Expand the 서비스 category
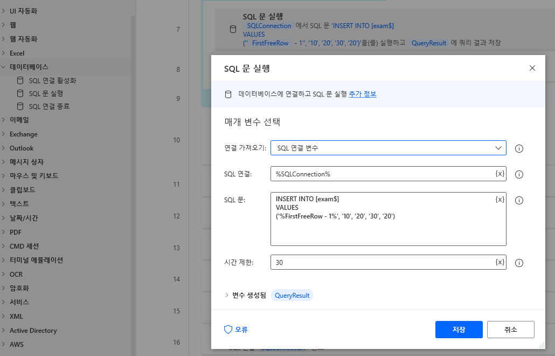The image size is (555, 356). 4,302
